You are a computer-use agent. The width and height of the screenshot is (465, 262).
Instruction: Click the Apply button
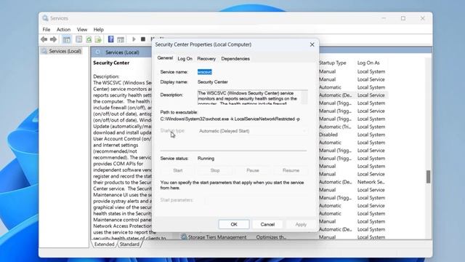[x=301, y=224]
